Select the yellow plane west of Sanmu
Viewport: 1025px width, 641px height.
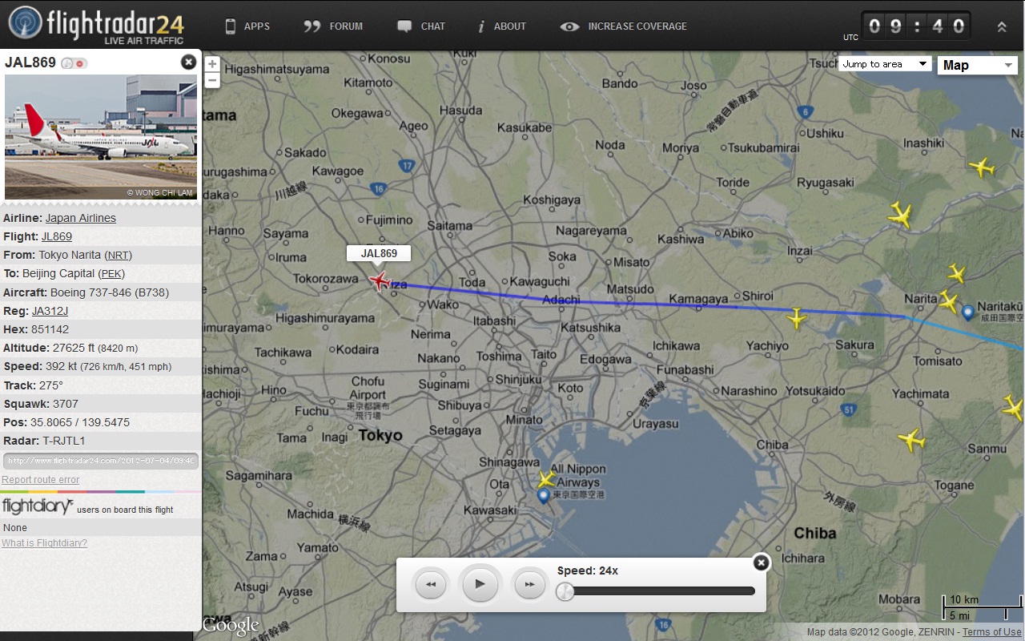(x=911, y=439)
